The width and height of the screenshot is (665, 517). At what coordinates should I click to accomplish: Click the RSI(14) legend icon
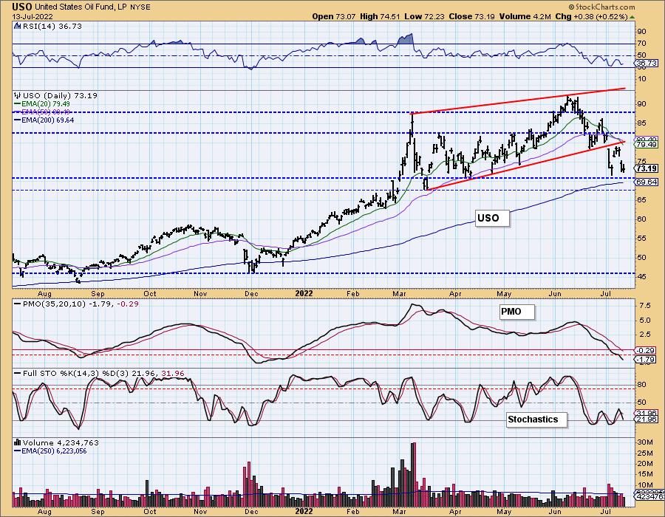[17, 26]
